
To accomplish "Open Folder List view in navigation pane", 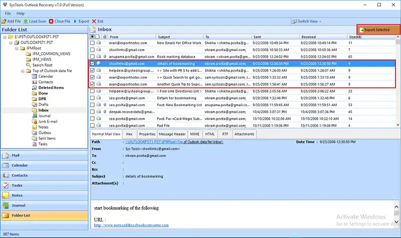I will pos(44,215).
